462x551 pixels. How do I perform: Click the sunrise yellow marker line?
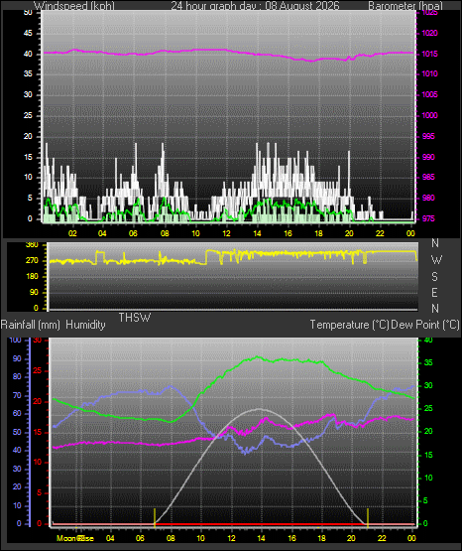point(155,517)
